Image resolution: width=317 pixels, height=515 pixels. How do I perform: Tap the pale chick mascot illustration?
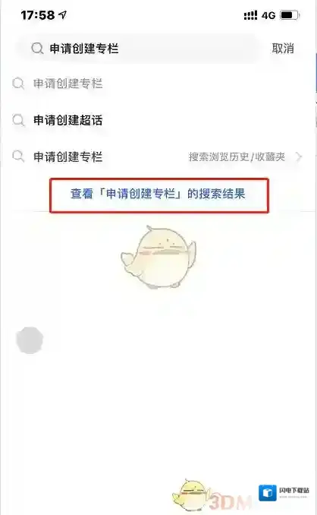tap(158, 257)
